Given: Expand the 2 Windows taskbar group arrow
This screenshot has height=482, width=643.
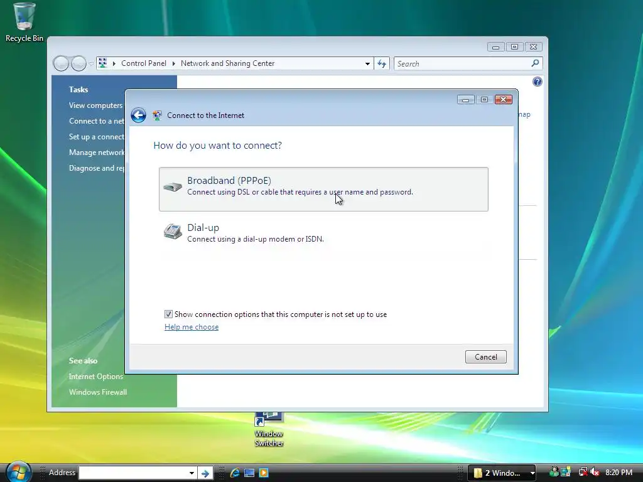Looking at the screenshot, I should click(x=532, y=473).
